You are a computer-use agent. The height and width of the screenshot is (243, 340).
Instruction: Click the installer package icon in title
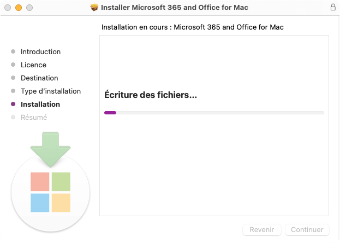click(94, 8)
